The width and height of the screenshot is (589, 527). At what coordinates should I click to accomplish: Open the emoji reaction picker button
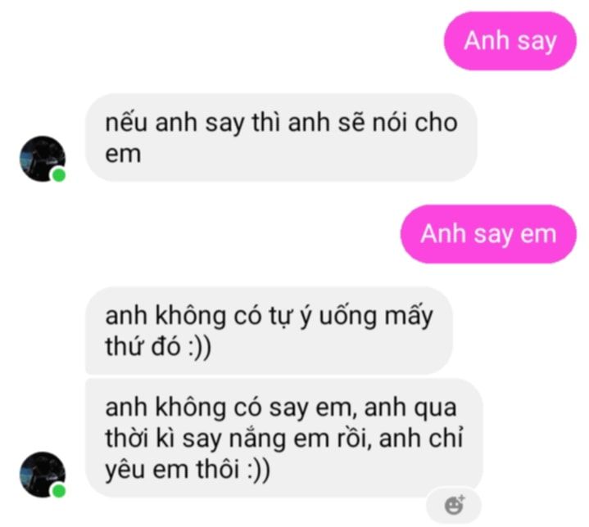click(454, 505)
